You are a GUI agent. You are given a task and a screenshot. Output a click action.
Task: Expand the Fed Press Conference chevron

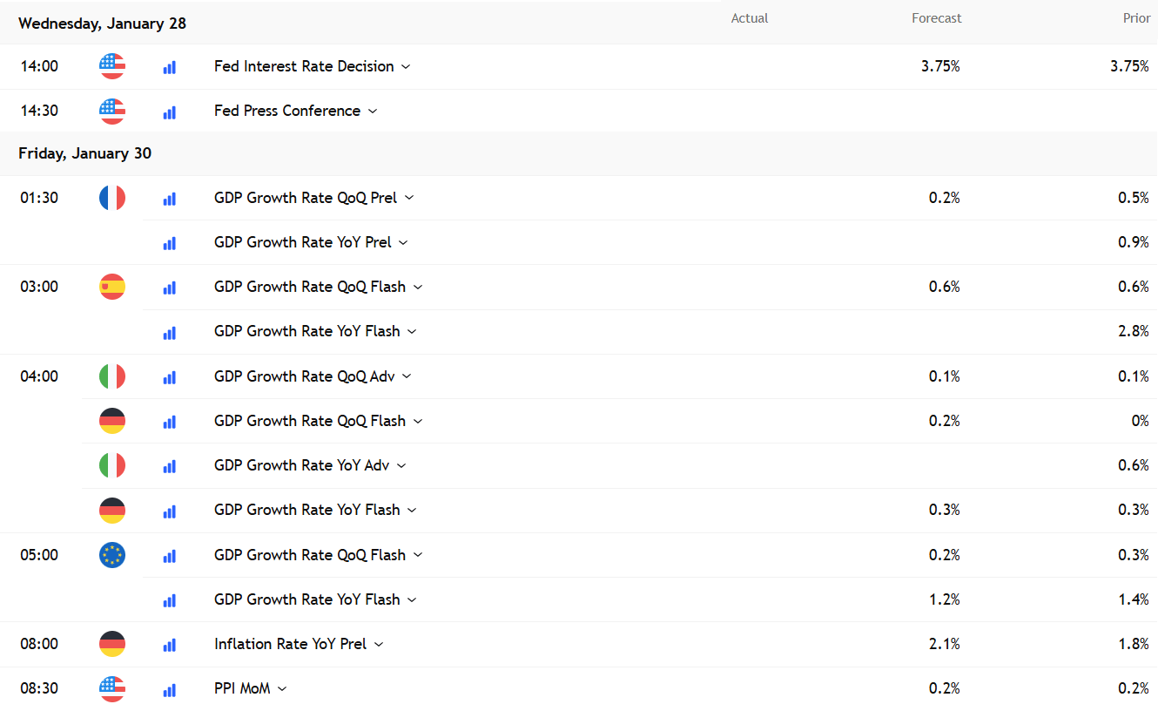373,112
